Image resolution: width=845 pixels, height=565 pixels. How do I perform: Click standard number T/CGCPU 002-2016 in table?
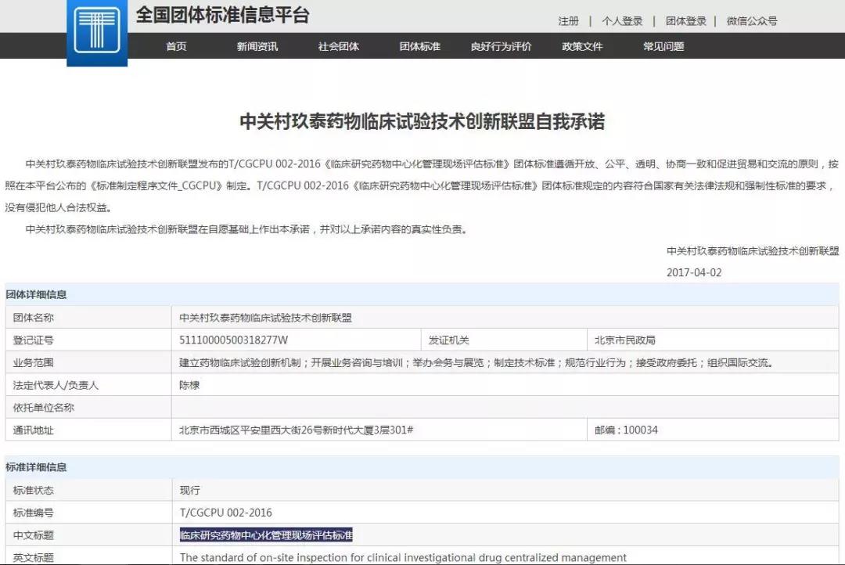226,513
